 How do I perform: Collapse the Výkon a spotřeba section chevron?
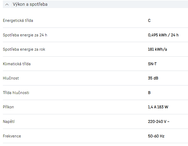[x=7, y=4]
